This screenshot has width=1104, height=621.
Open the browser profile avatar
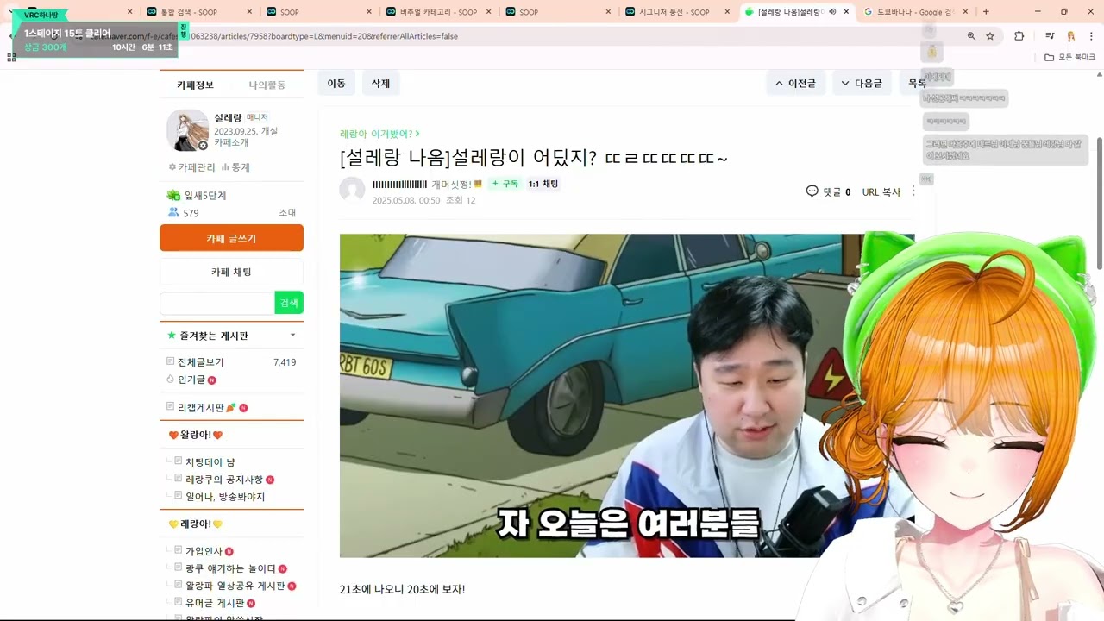click(x=1070, y=36)
